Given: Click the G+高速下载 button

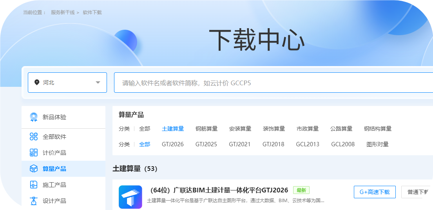Looking at the screenshot, I should coord(375,192).
